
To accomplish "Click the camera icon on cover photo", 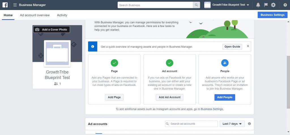I will [x=37, y=29].
